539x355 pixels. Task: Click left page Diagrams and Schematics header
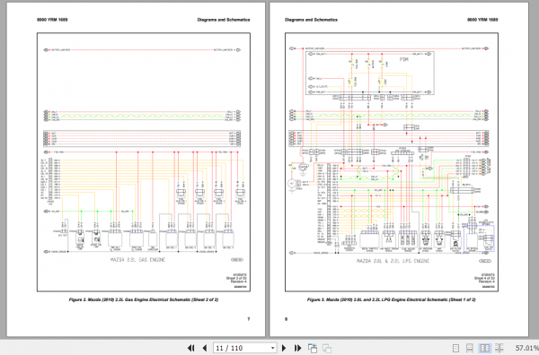(224, 20)
